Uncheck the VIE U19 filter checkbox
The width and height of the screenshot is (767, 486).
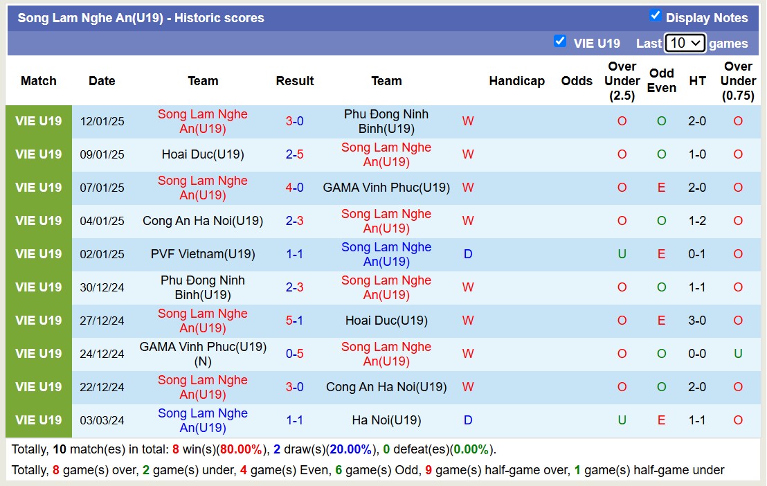point(560,41)
